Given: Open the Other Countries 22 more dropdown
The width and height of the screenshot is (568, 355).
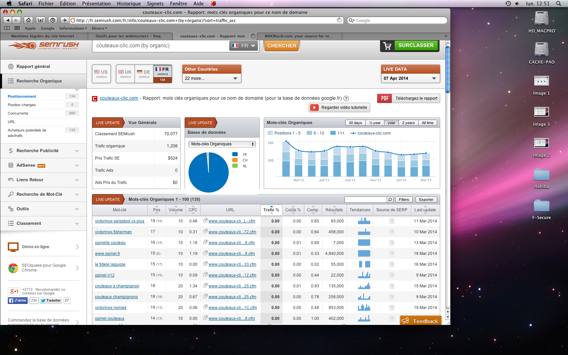Looking at the screenshot, I should pos(211,78).
